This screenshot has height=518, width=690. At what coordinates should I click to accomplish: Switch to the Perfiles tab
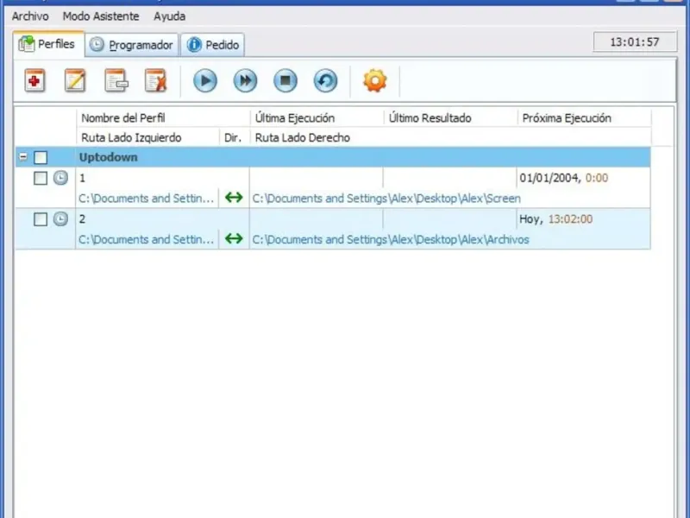coord(48,44)
